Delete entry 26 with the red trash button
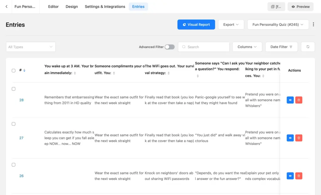Image resolution: width=321 pixels, height=195 pixels. (298, 176)
